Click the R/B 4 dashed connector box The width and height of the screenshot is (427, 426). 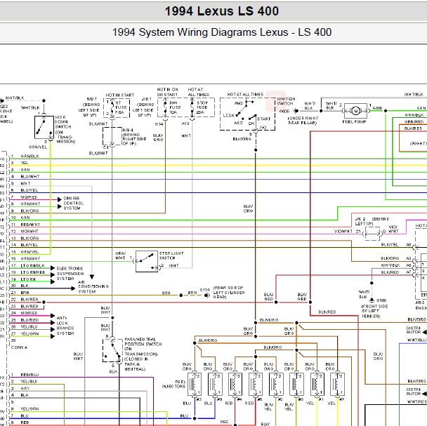pyautogui.click(x=112, y=136)
